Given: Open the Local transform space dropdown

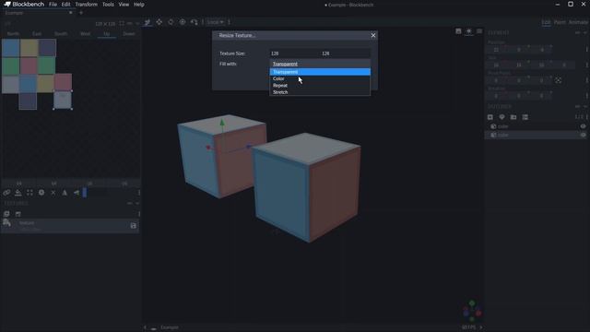Looking at the screenshot, I should tap(215, 22).
